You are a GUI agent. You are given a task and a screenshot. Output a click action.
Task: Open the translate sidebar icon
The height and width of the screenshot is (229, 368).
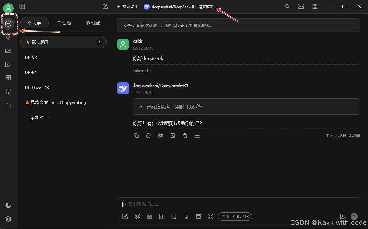pyautogui.click(x=8, y=65)
